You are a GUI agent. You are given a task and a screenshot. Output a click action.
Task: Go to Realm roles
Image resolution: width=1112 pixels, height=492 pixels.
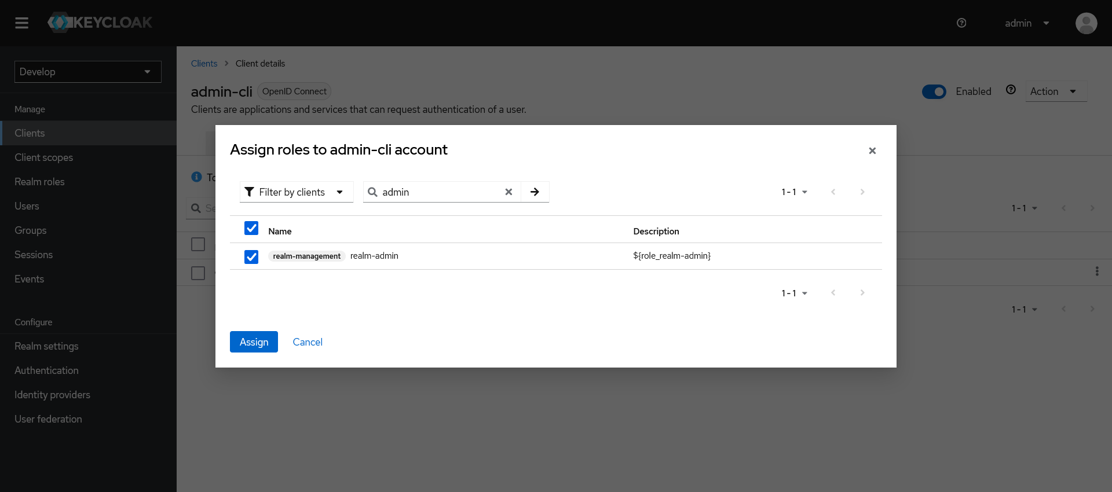pyautogui.click(x=88, y=182)
